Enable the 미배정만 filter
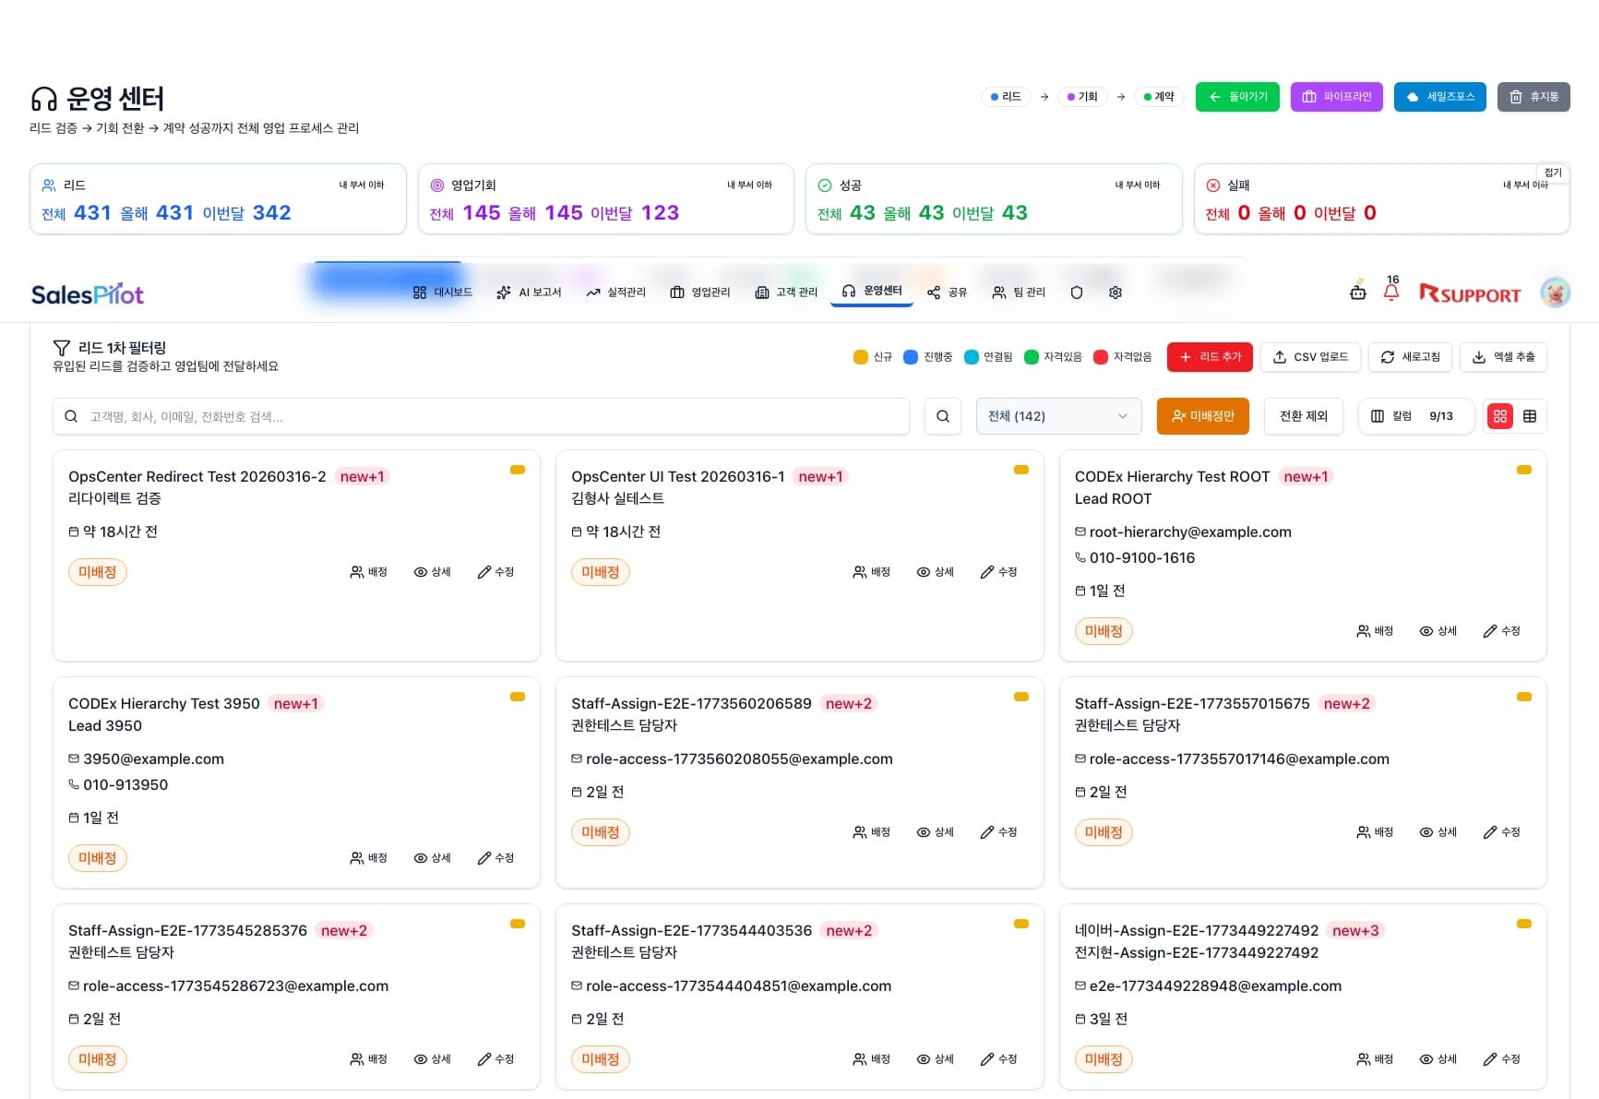This screenshot has height=1099, width=1599. (1202, 416)
